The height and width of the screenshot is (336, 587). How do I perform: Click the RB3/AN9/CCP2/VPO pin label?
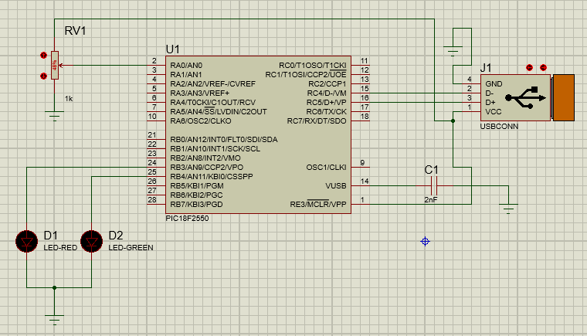(207, 168)
